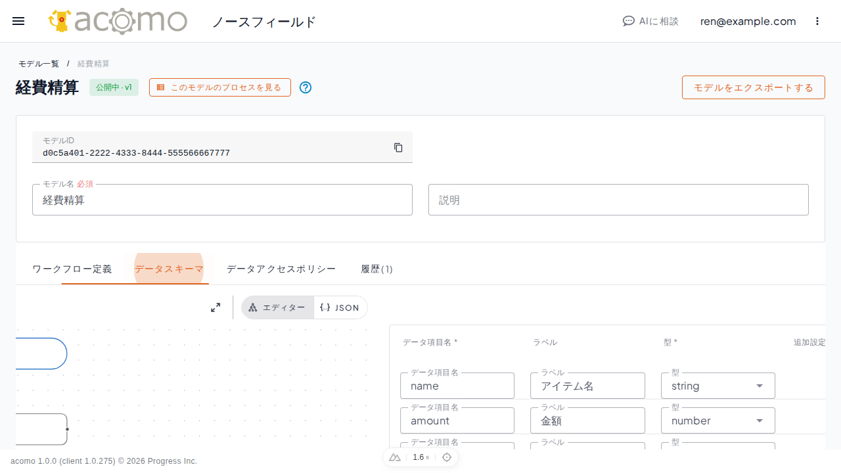Open the データアクセスポリシー tab

pos(281,269)
